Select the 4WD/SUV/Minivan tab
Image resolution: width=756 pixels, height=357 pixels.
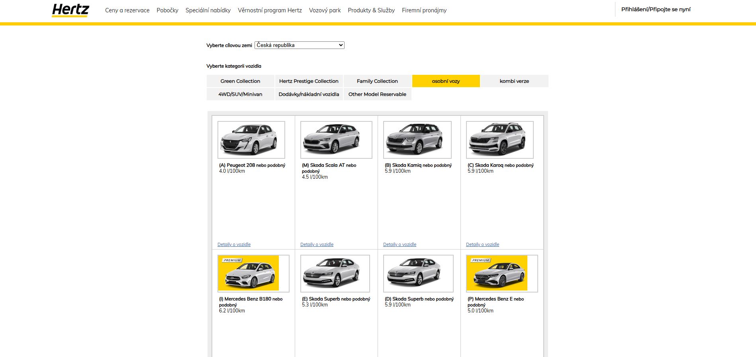(x=240, y=94)
